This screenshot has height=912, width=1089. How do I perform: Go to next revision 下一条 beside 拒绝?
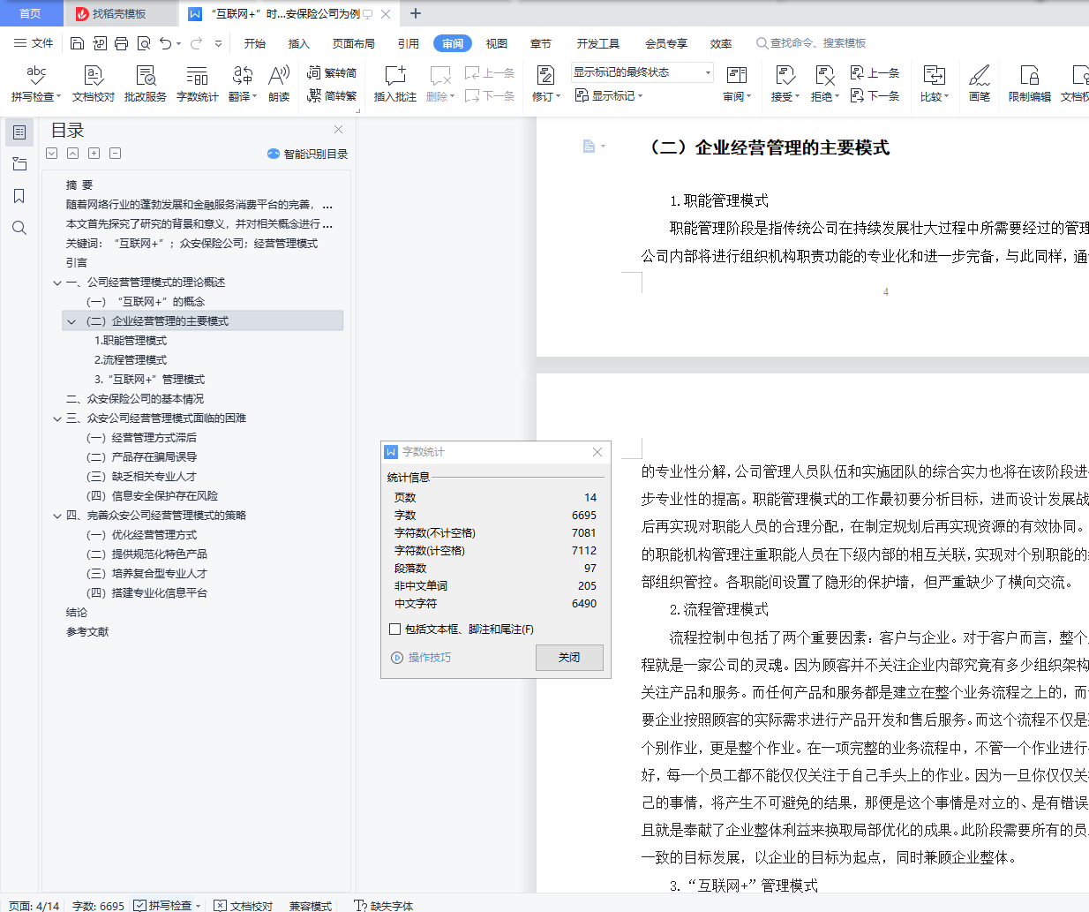pyautogui.click(x=875, y=95)
